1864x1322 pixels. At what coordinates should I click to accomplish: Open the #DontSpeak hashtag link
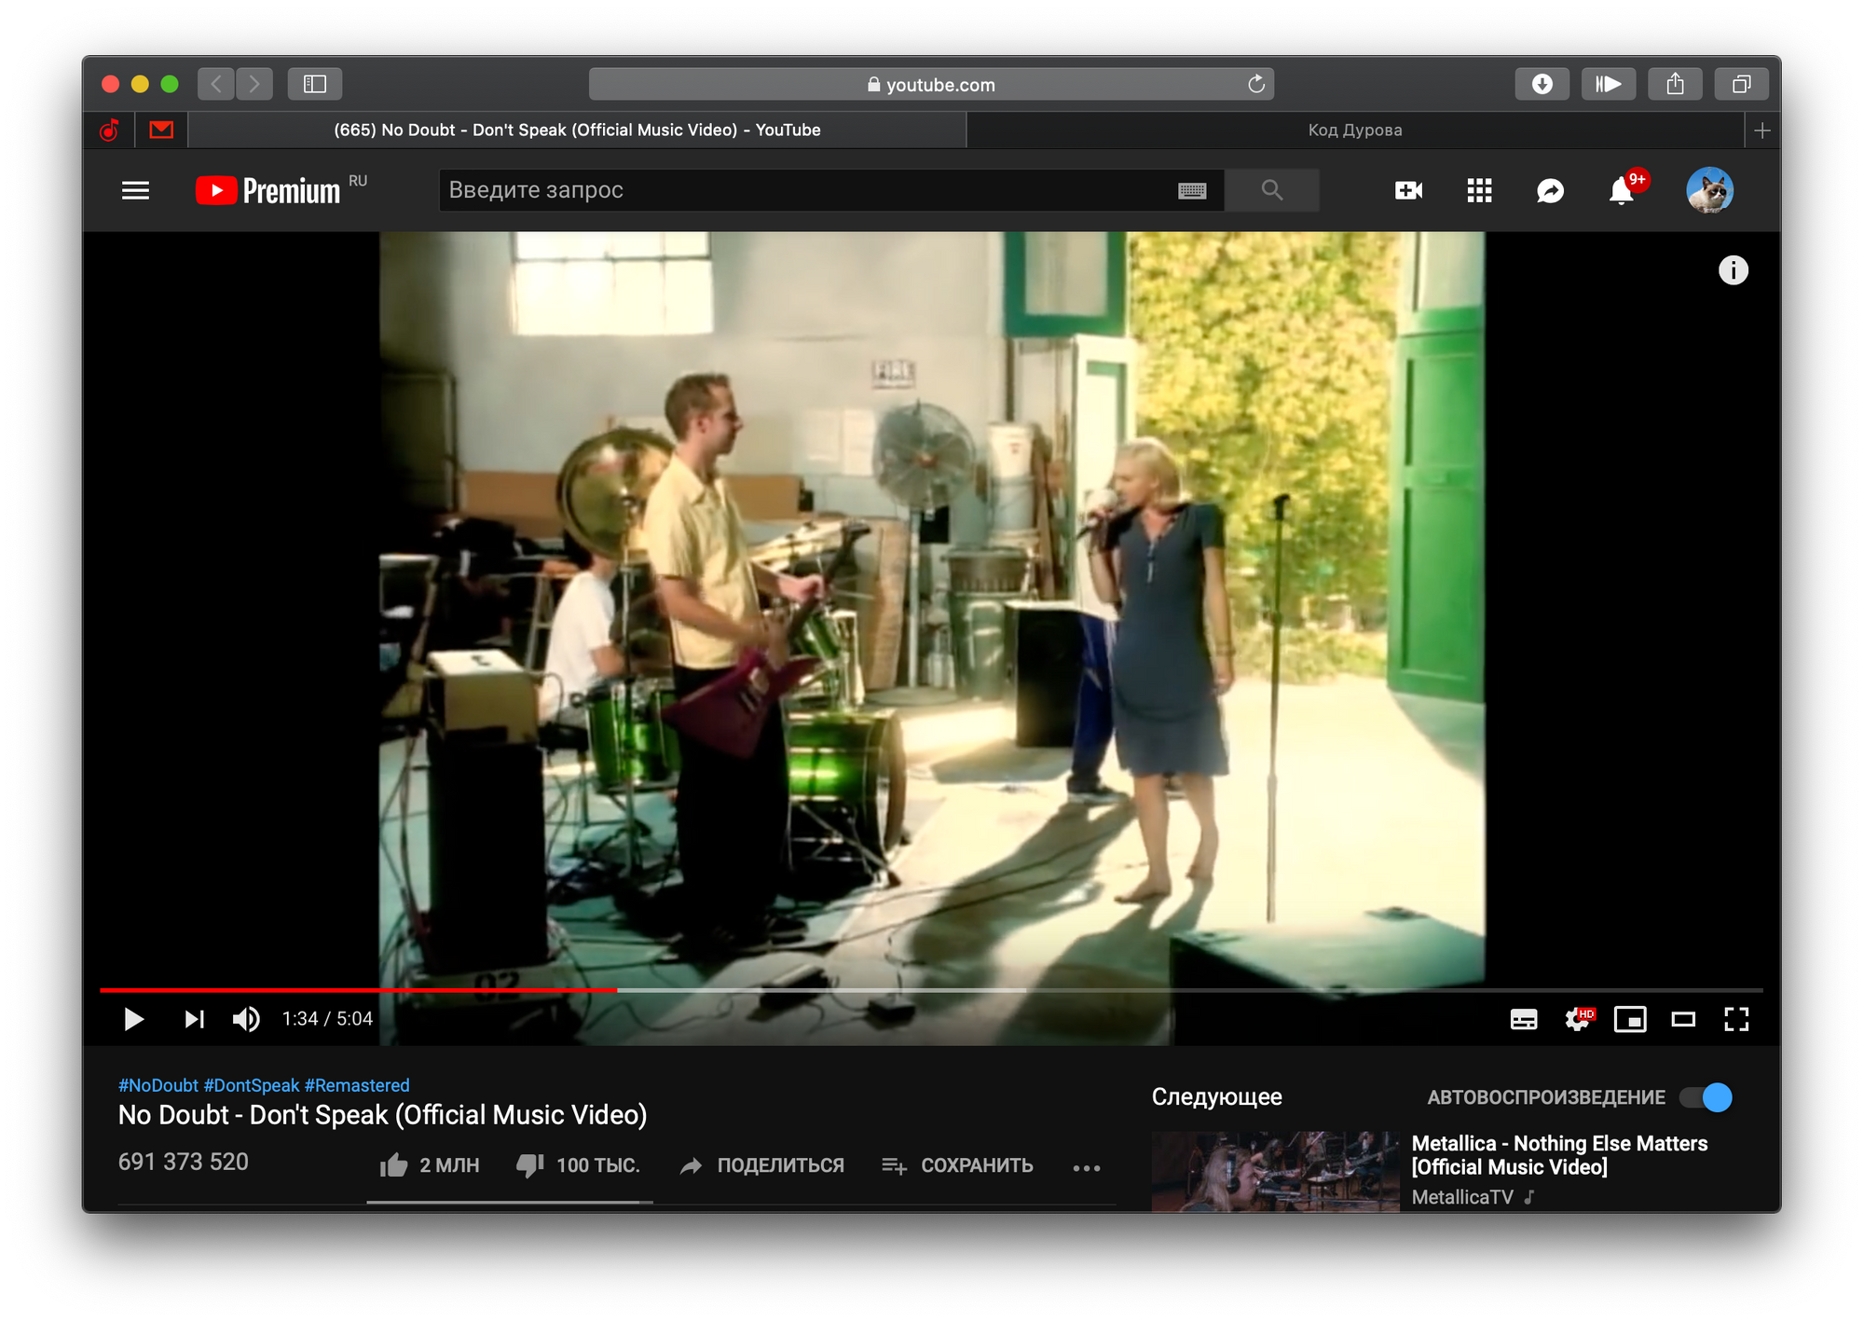(x=252, y=1085)
